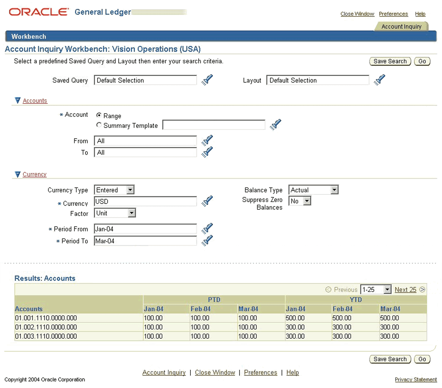Click inside the Period From field
The image size is (442, 388).
coord(145,229)
